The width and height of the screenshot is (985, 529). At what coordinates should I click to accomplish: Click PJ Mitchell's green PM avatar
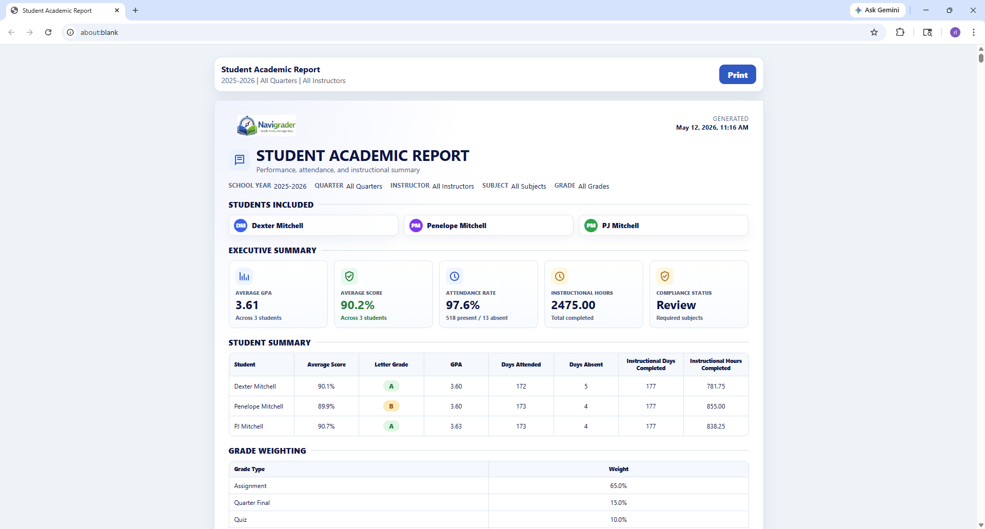pyautogui.click(x=591, y=226)
